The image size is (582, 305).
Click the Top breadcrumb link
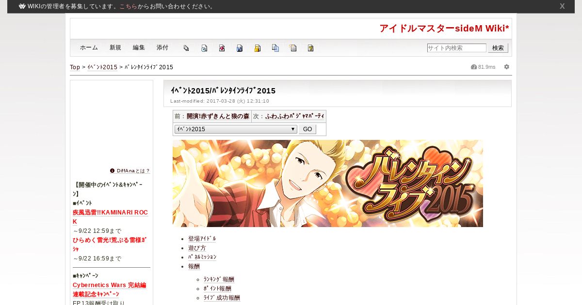pyautogui.click(x=75, y=67)
